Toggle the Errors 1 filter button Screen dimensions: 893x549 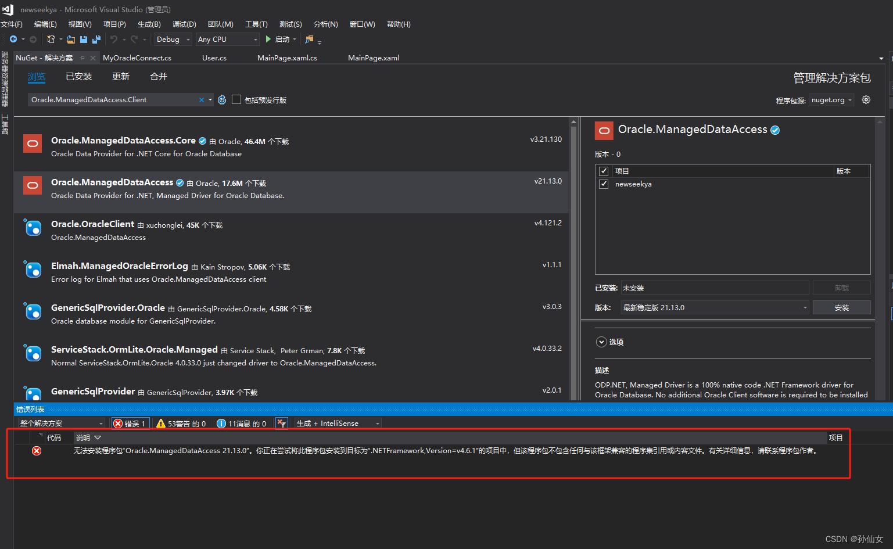click(130, 424)
